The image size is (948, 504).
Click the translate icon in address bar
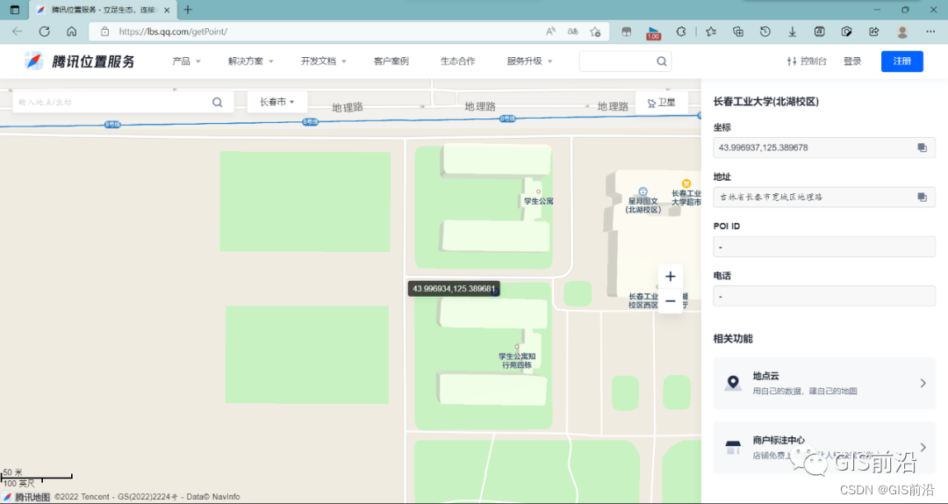pyautogui.click(x=572, y=32)
